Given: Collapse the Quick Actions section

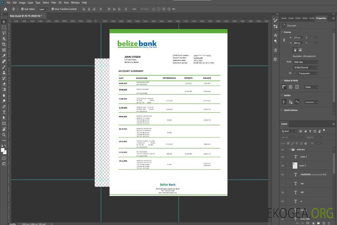Looking at the screenshot, I should [282, 110].
